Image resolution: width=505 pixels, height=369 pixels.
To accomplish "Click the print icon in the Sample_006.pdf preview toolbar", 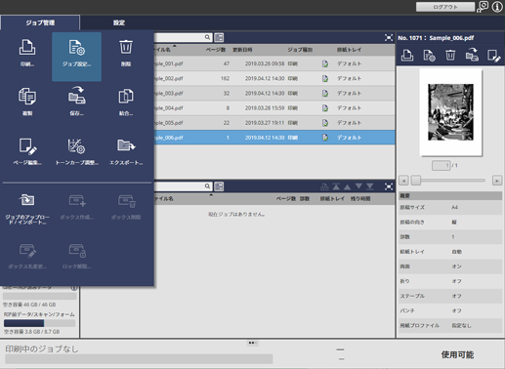I will click(407, 56).
